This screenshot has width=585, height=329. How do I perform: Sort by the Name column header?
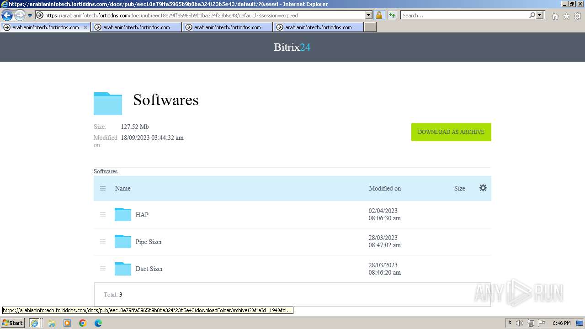[122, 188]
